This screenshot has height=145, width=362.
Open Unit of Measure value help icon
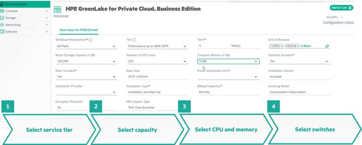click(327, 46)
